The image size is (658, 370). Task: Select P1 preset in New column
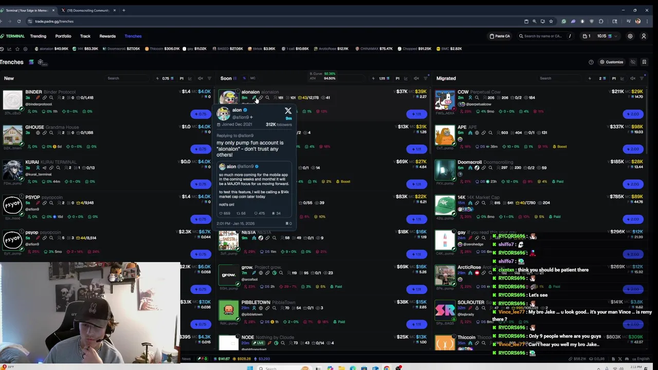181,78
